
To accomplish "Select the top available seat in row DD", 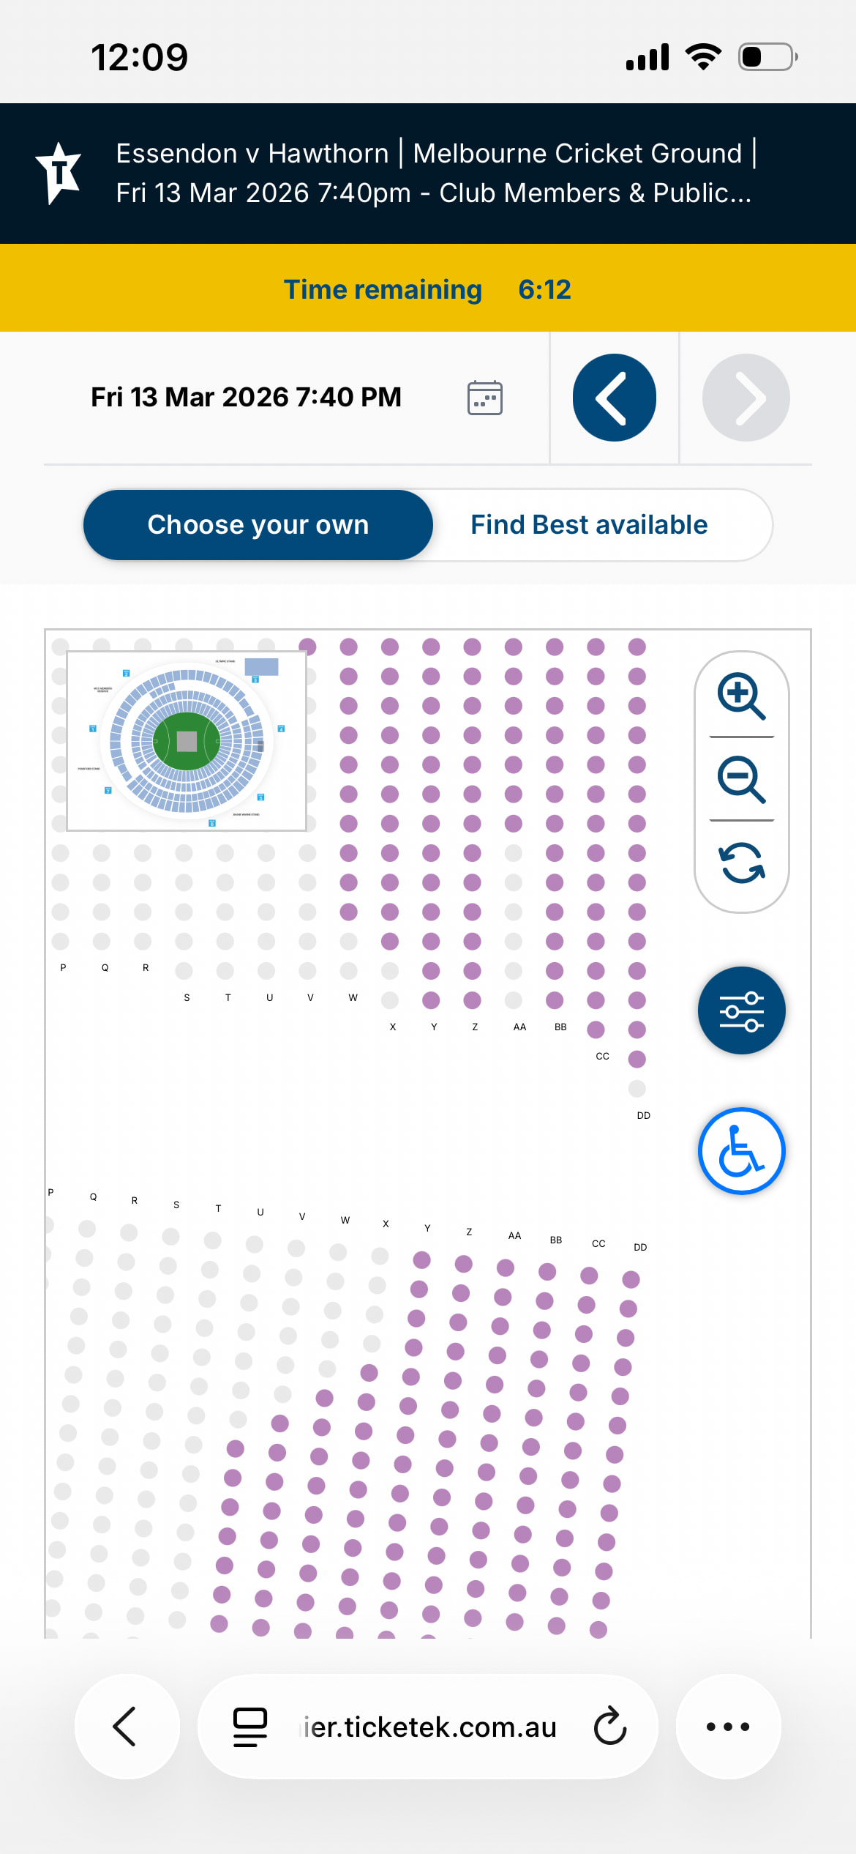I will tap(637, 647).
